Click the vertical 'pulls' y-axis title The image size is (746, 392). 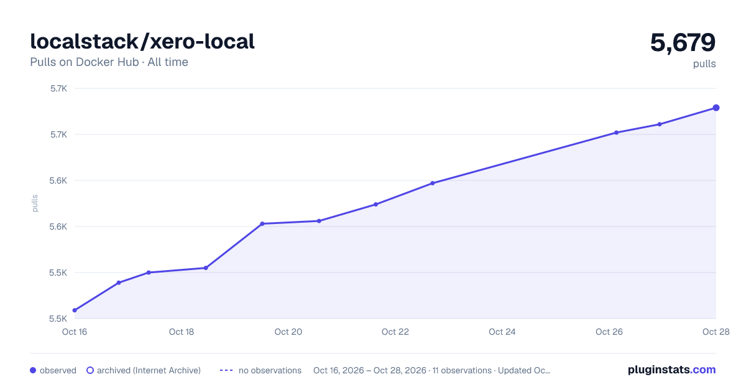tap(35, 203)
